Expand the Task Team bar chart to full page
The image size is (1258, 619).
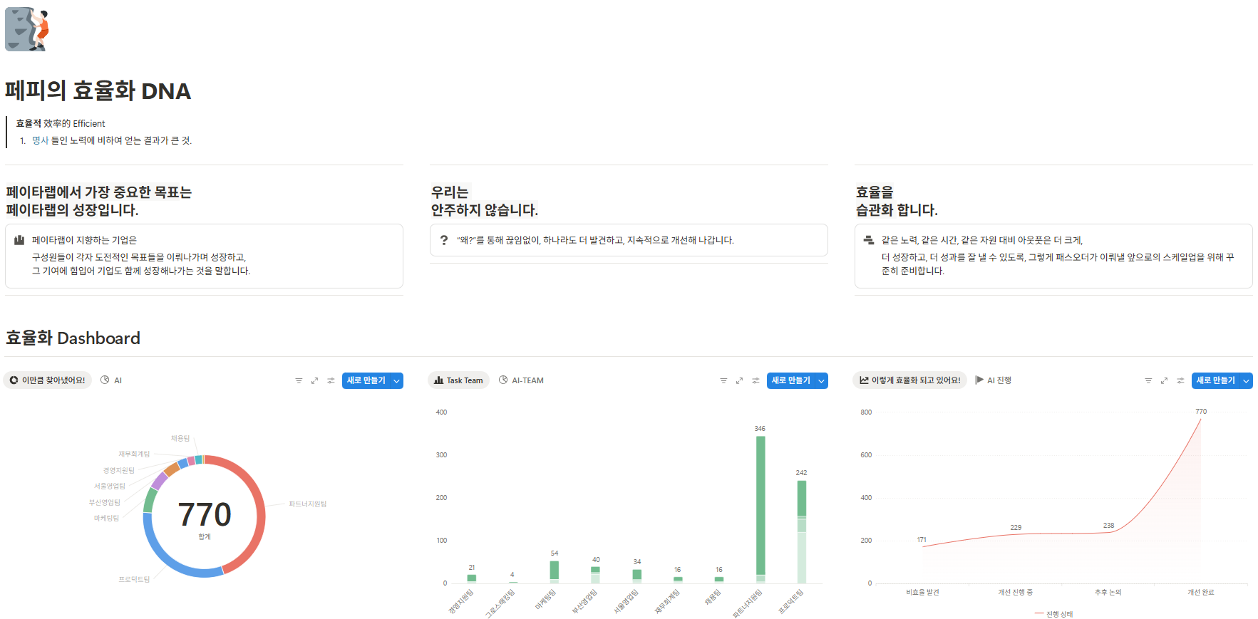(x=739, y=381)
